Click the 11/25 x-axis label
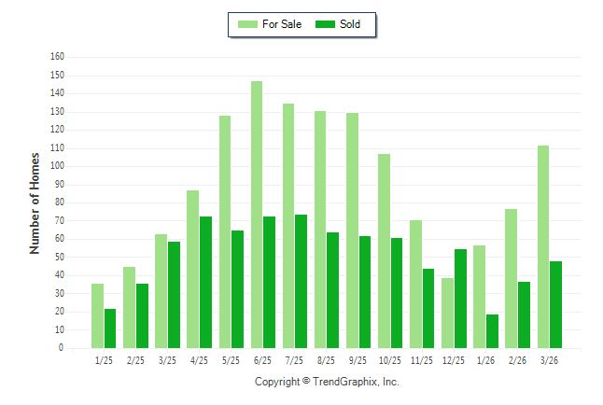This screenshot has height=405, width=603. (x=422, y=359)
